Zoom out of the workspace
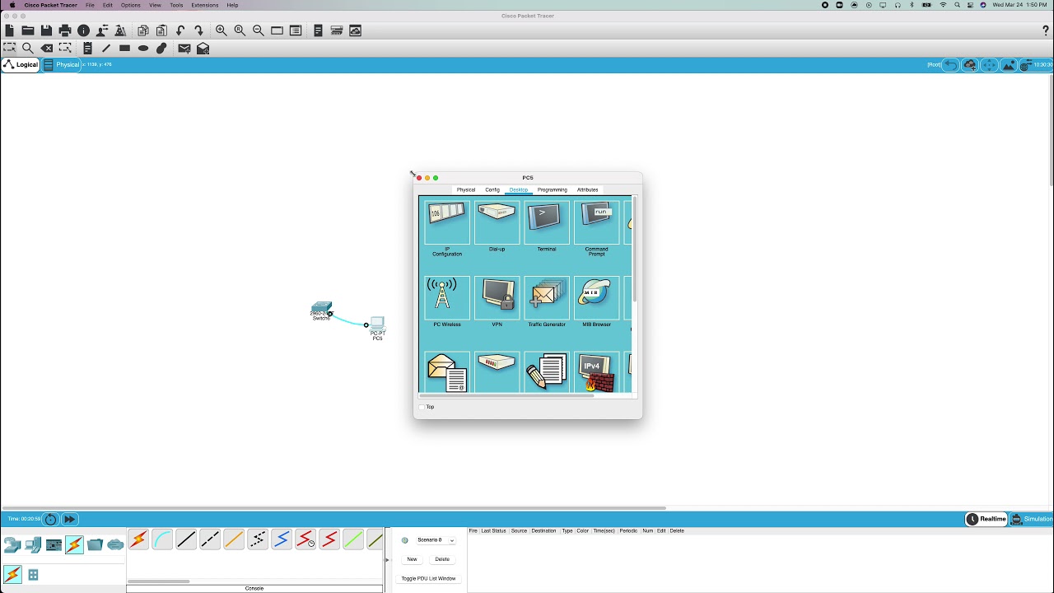The image size is (1054, 593). click(x=259, y=30)
